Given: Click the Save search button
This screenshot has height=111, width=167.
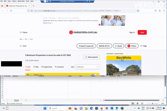Looking at the screenshot, I should (92, 57).
